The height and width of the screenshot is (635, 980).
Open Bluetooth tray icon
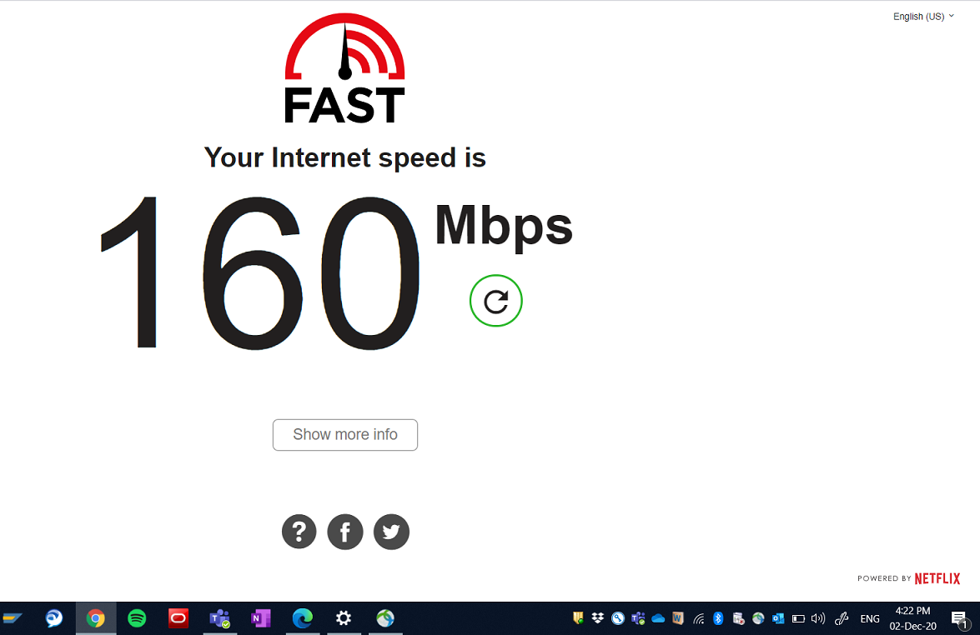pyautogui.click(x=718, y=618)
